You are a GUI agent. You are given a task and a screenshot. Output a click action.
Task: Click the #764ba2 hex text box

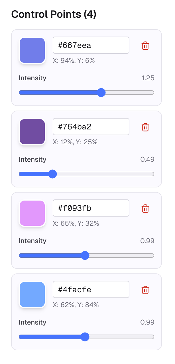coord(91,127)
